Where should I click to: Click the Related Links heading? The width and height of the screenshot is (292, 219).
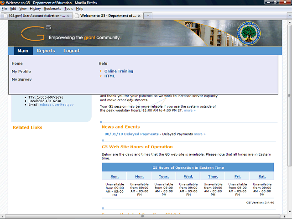[27, 128]
